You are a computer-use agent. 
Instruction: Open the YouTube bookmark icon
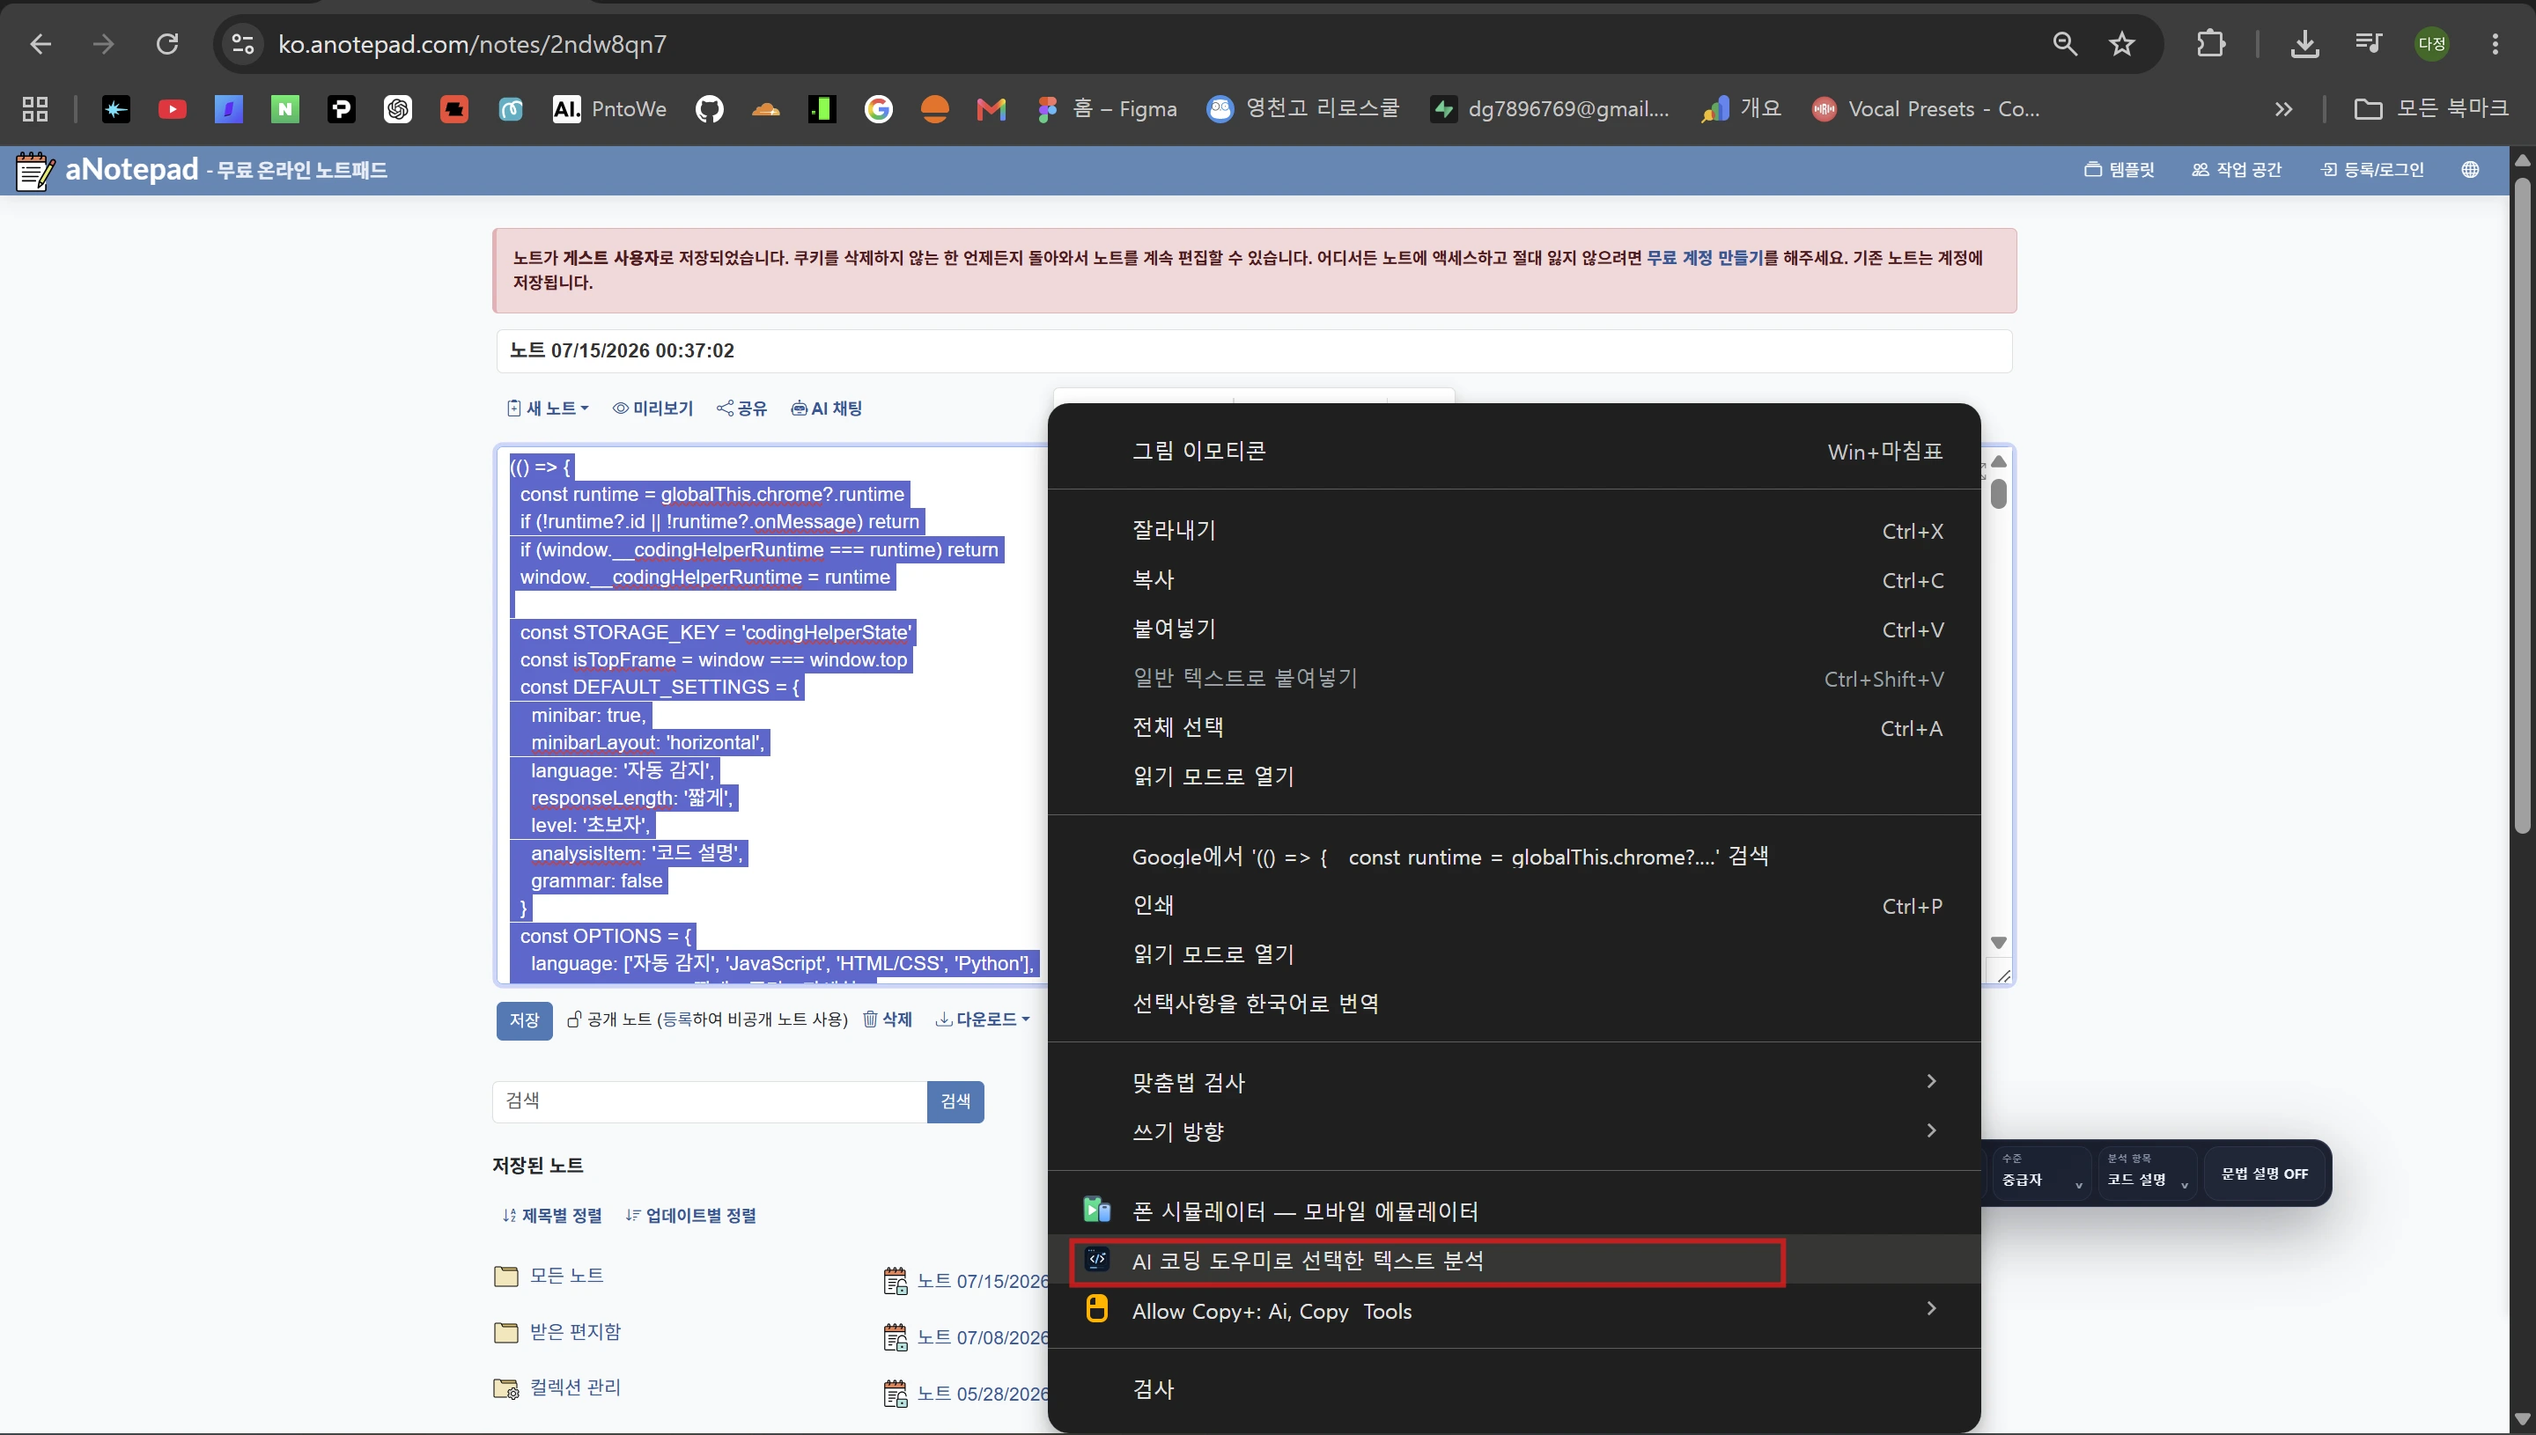[x=173, y=109]
